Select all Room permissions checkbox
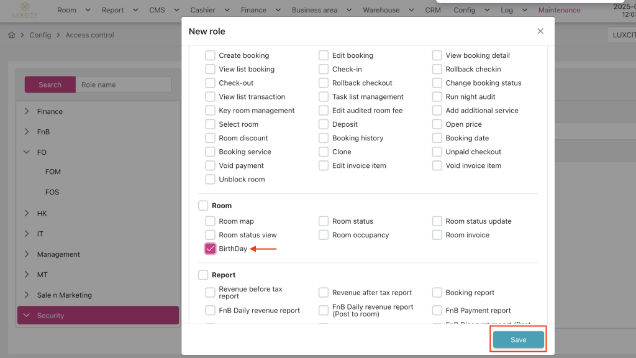This screenshot has height=358, width=636. point(203,206)
